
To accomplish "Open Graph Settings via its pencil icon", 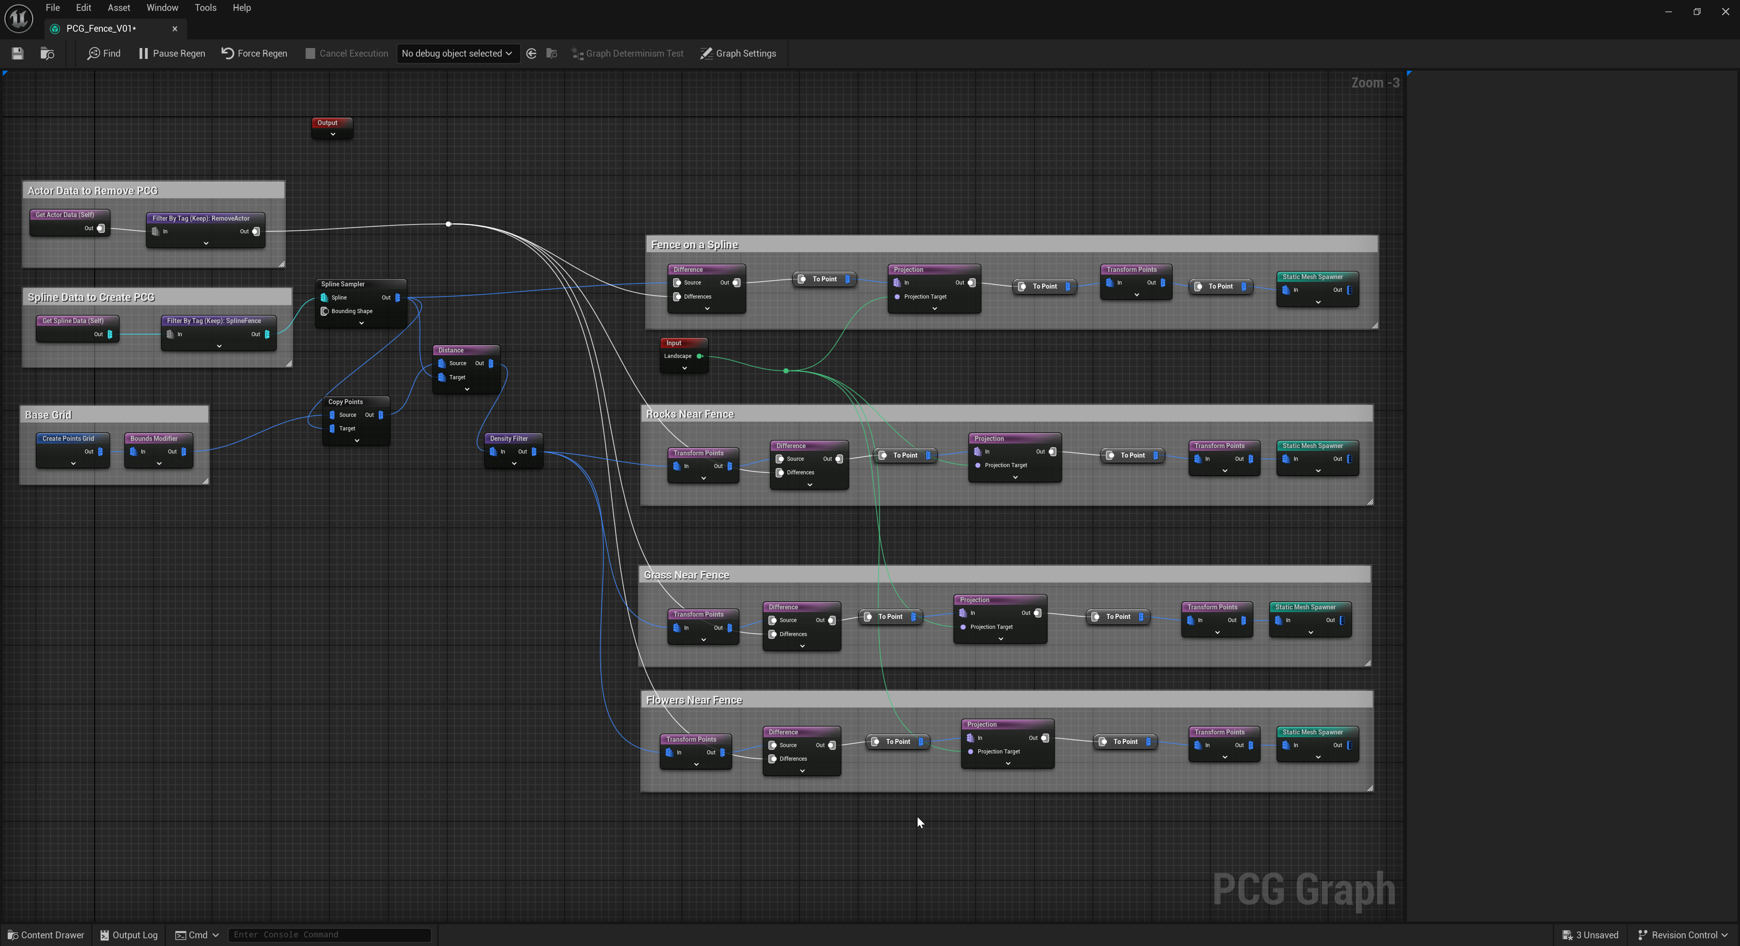I will [706, 53].
